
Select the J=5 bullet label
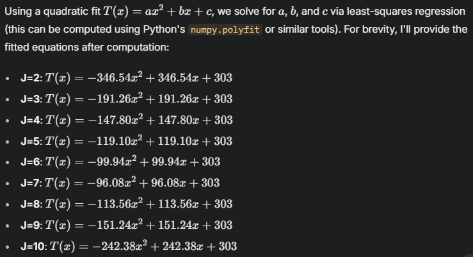click(x=30, y=142)
